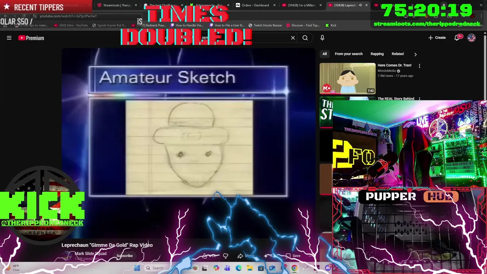
Task: Click the browser address bar URL
Action: pyautogui.click(x=68, y=16)
